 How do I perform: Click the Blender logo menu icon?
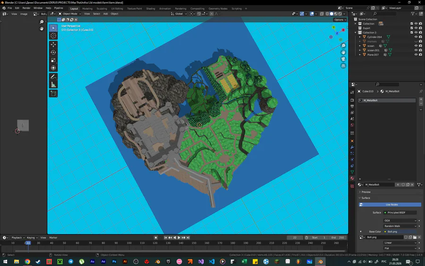tap(4, 8)
